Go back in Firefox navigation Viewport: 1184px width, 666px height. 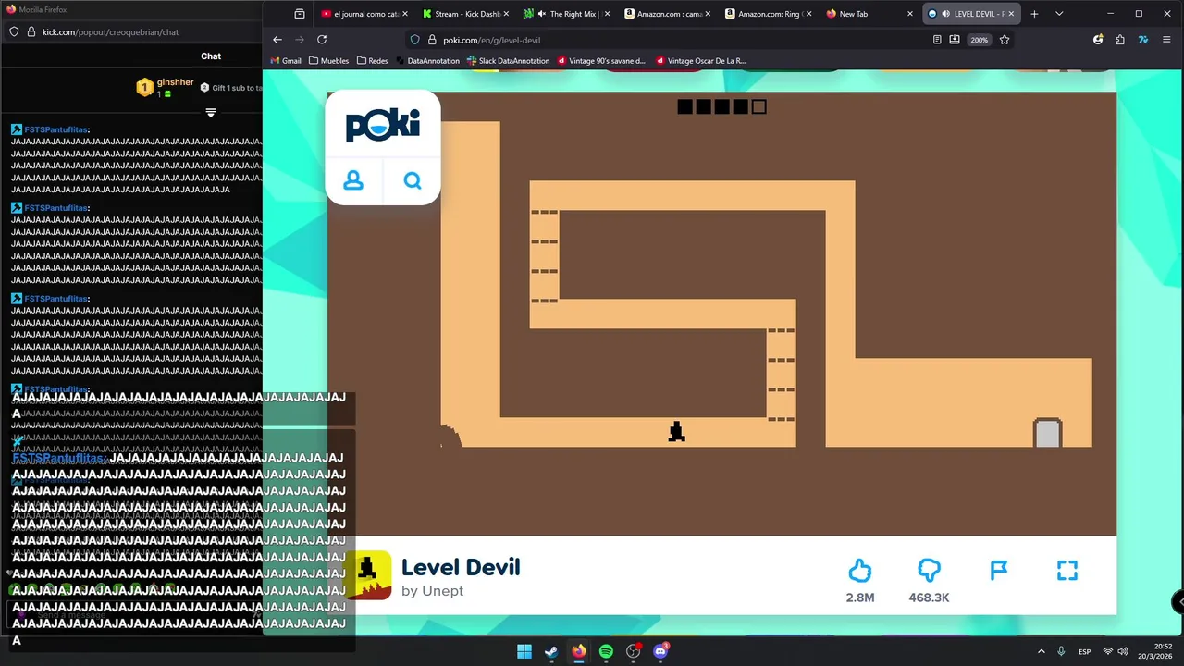[277, 40]
